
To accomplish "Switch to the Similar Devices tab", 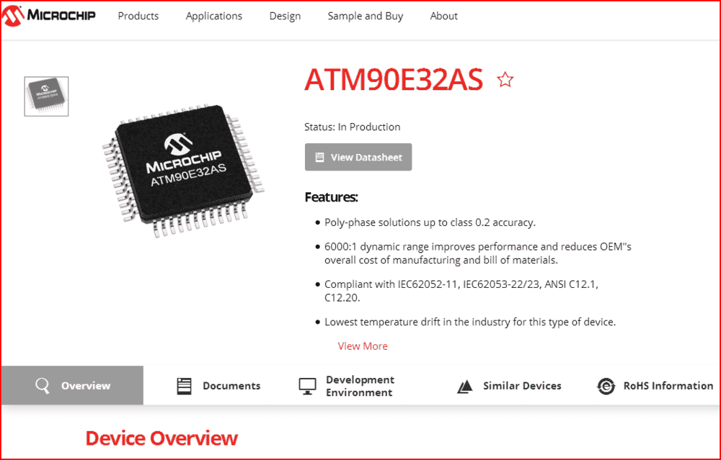I will coord(509,386).
